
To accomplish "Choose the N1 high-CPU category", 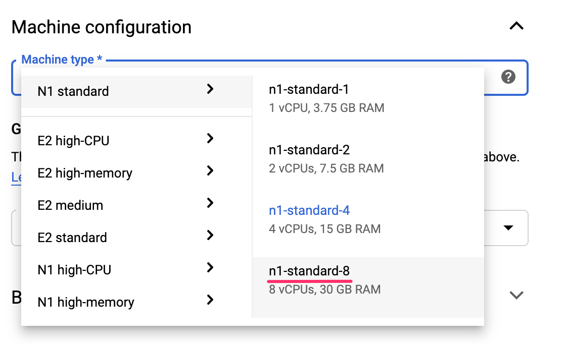I will pyautogui.click(x=74, y=270).
